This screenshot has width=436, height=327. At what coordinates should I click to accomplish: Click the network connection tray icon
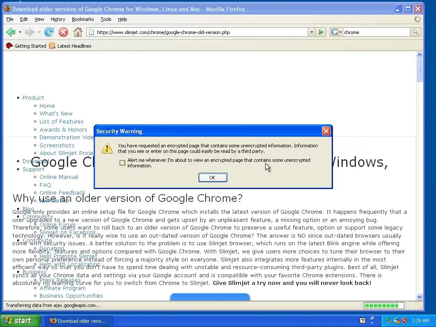click(396, 321)
